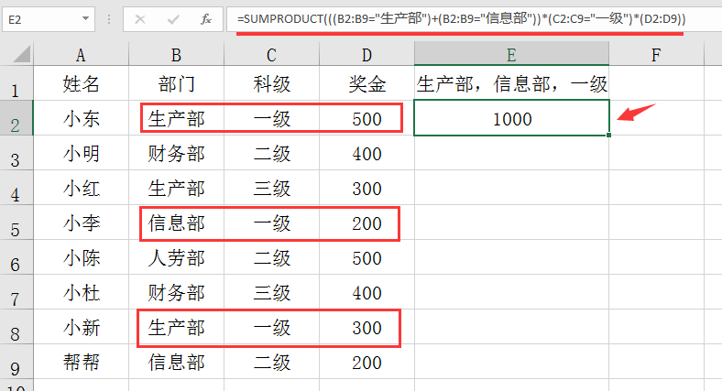Select column E header
The width and height of the screenshot is (722, 391).
(x=511, y=54)
